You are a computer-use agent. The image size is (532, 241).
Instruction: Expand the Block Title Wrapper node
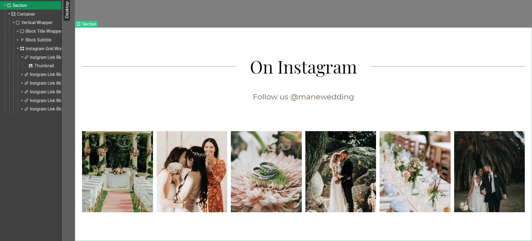click(18, 31)
